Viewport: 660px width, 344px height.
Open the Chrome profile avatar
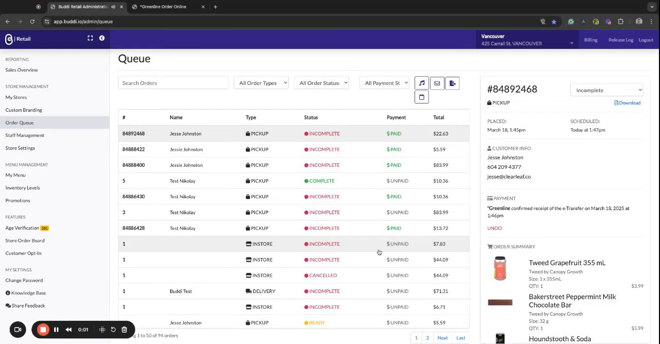click(639, 22)
